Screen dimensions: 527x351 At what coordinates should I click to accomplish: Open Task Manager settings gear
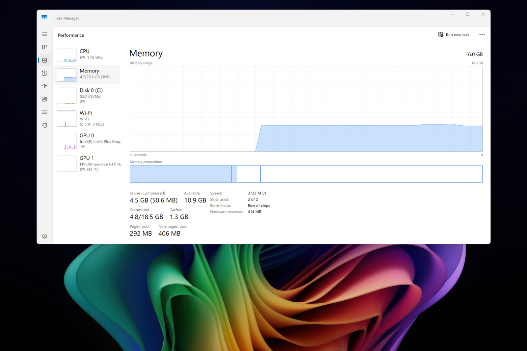(x=44, y=236)
